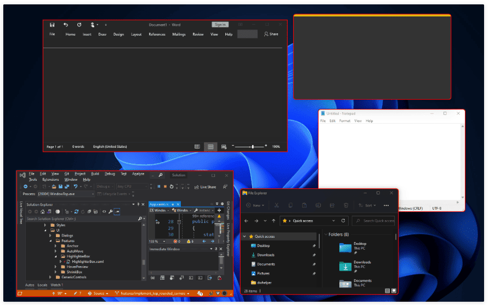
Task: Click the 190% zoom level in Word
Action: [x=276, y=147]
